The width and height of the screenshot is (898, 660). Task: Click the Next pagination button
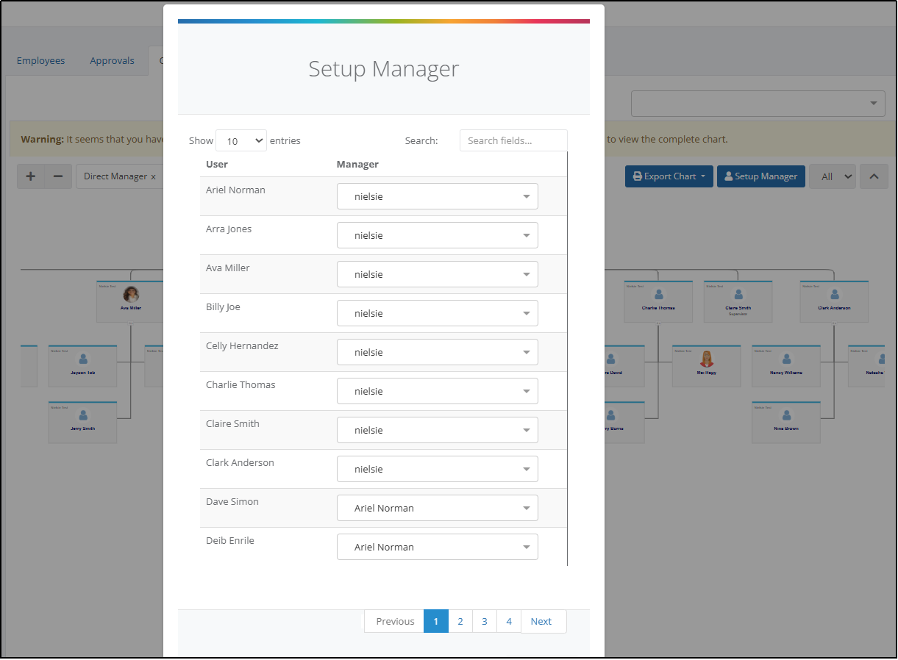(x=544, y=621)
